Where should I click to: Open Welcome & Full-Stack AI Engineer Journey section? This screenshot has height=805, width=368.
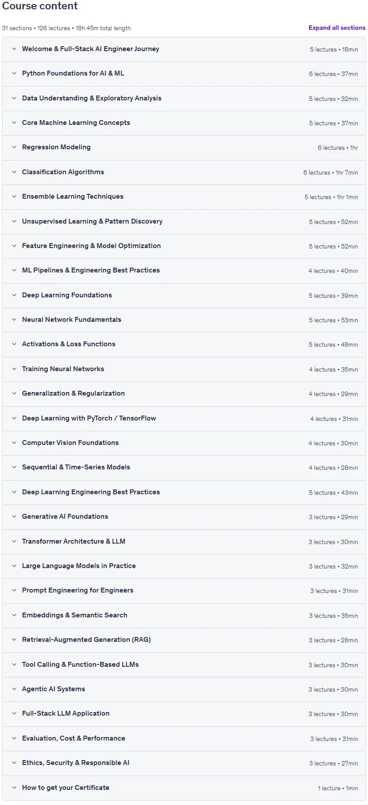click(184, 49)
